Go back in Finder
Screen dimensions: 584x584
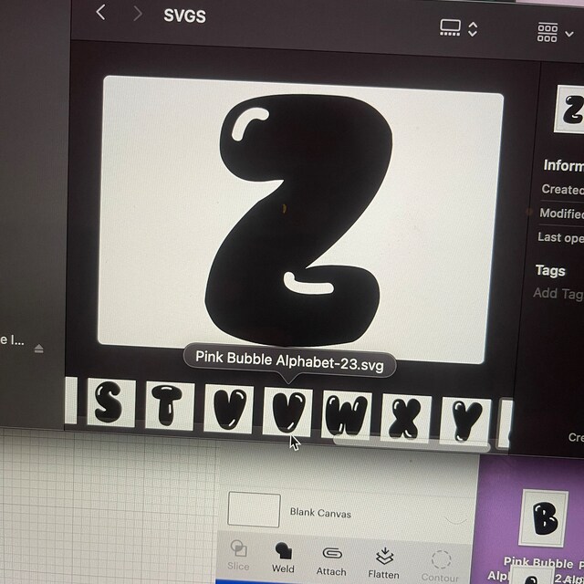click(x=100, y=12)
